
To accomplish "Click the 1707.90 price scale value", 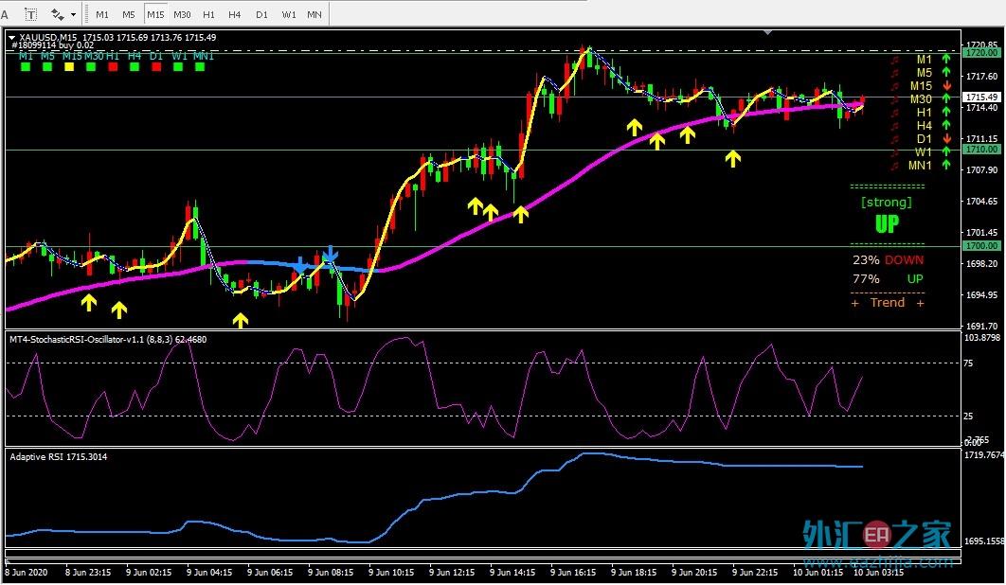I will click(981, 170).
